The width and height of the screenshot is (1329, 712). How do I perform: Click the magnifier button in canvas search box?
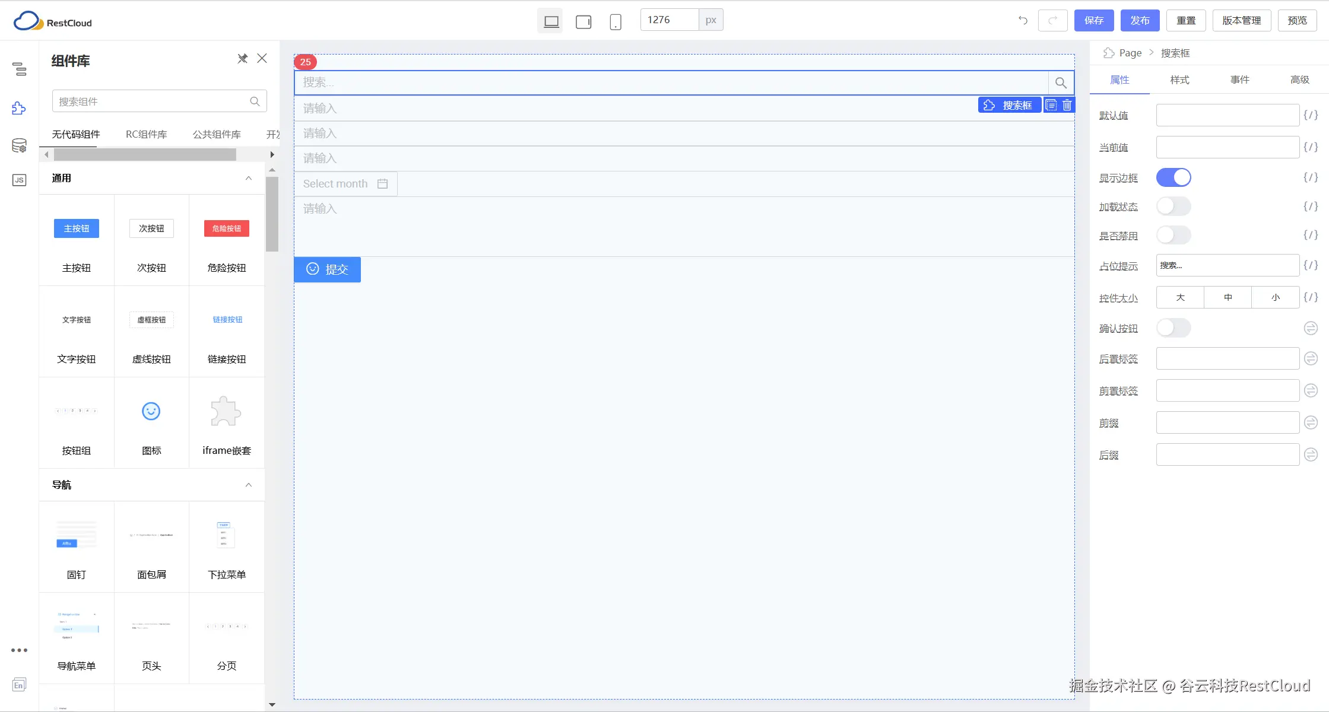(x=1061, y=83)
